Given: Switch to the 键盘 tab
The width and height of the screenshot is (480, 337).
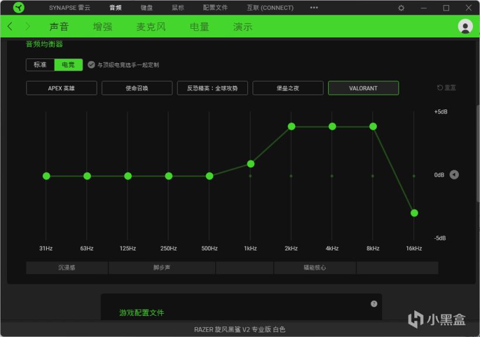Looking at the screenshot, I should click(x=147, y=8).
